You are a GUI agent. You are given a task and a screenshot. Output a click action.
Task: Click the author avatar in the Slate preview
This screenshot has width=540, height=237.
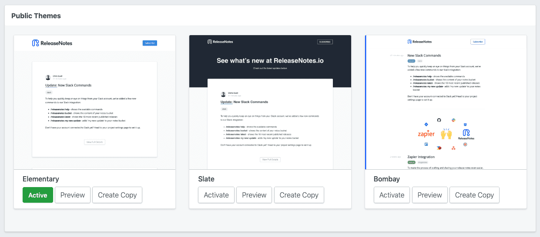[x=223, y=94]
